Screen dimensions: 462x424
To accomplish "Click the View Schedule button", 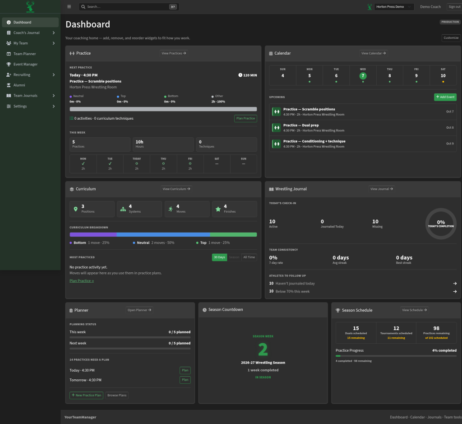I will tap(414, 310).
